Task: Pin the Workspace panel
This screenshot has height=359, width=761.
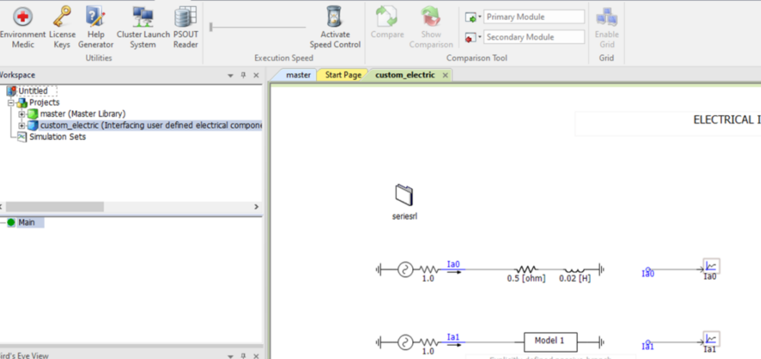Action: tap(243, 75)
